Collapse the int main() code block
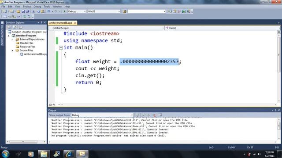The width and height of the screenshot is (282, 158). (61, 48)
